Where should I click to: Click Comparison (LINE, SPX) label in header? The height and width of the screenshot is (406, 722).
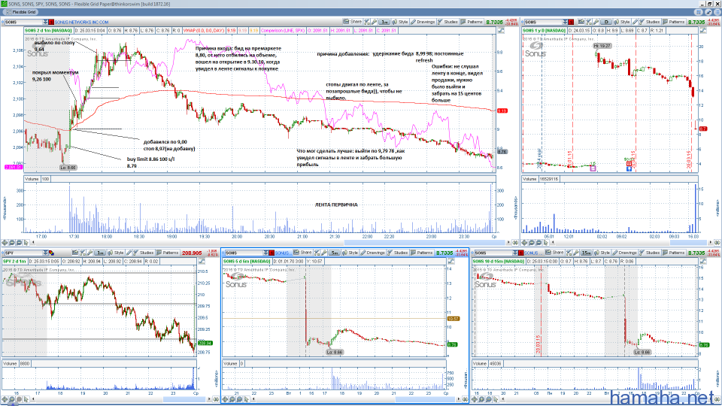pyautogui.click(x=283, y=30)
